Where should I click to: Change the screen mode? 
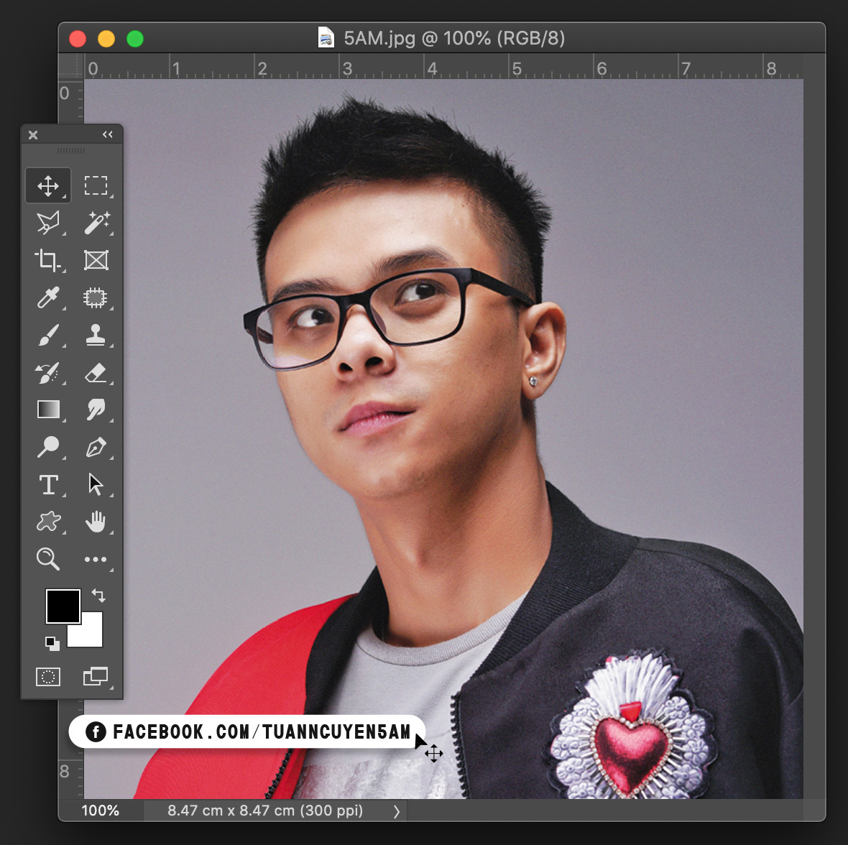(x=96, y=676)
